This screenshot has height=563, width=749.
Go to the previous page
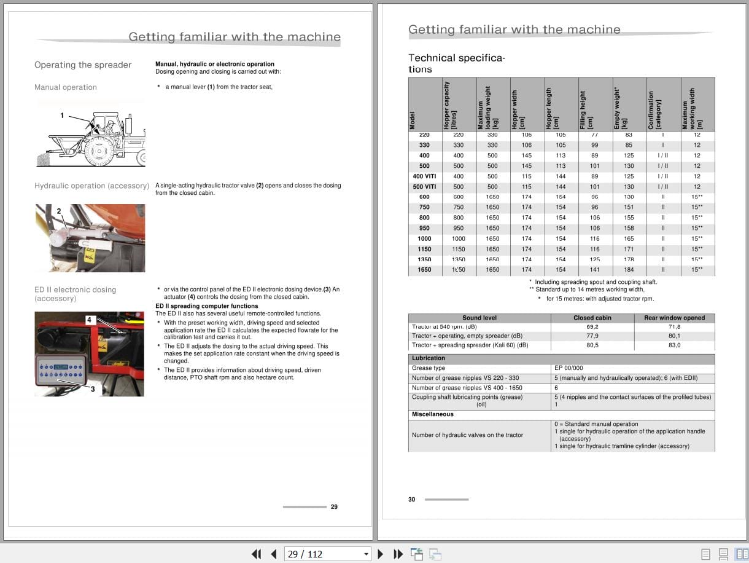click(x=274, y=554)
